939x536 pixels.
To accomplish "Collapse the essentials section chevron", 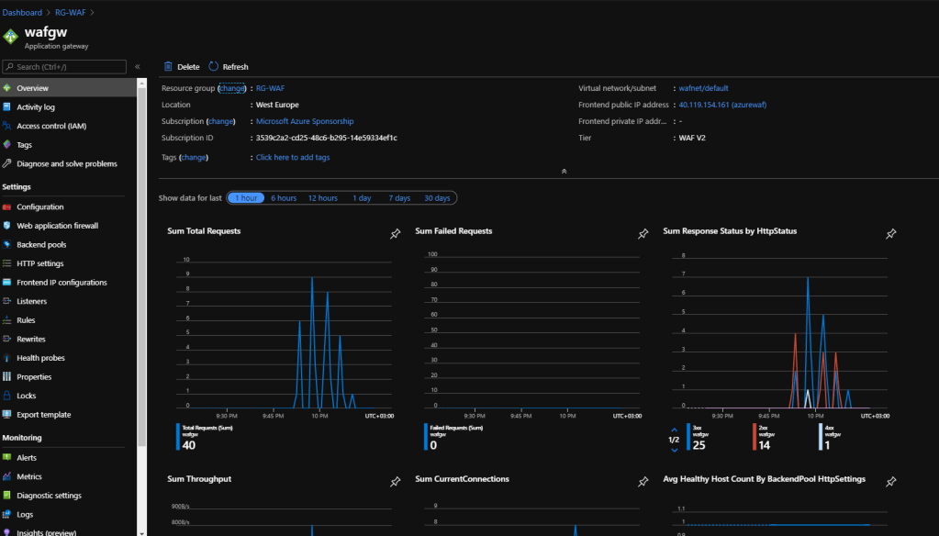I will coord(564,171).
